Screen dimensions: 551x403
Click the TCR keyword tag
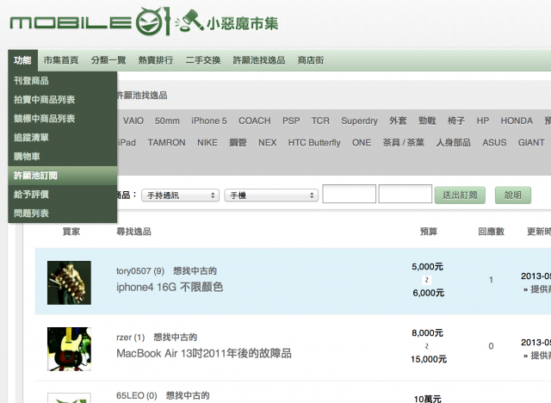pyautogui.click(x=320, y=121)
